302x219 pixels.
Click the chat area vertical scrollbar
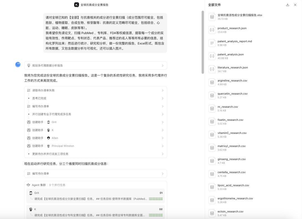click(203, 42)
